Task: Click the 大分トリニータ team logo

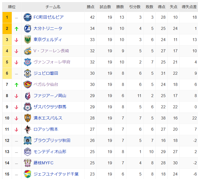Action: click(27, 29)
